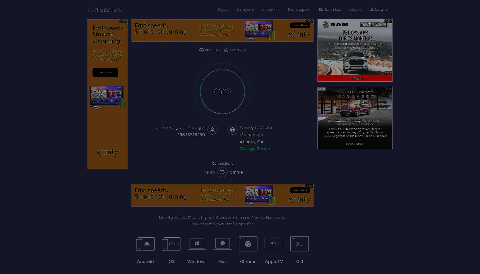Click AdChoices icon on RAM ad
The width and height of the screenshot is (480, 274).
pyautogui.click(x=386, y=21)
